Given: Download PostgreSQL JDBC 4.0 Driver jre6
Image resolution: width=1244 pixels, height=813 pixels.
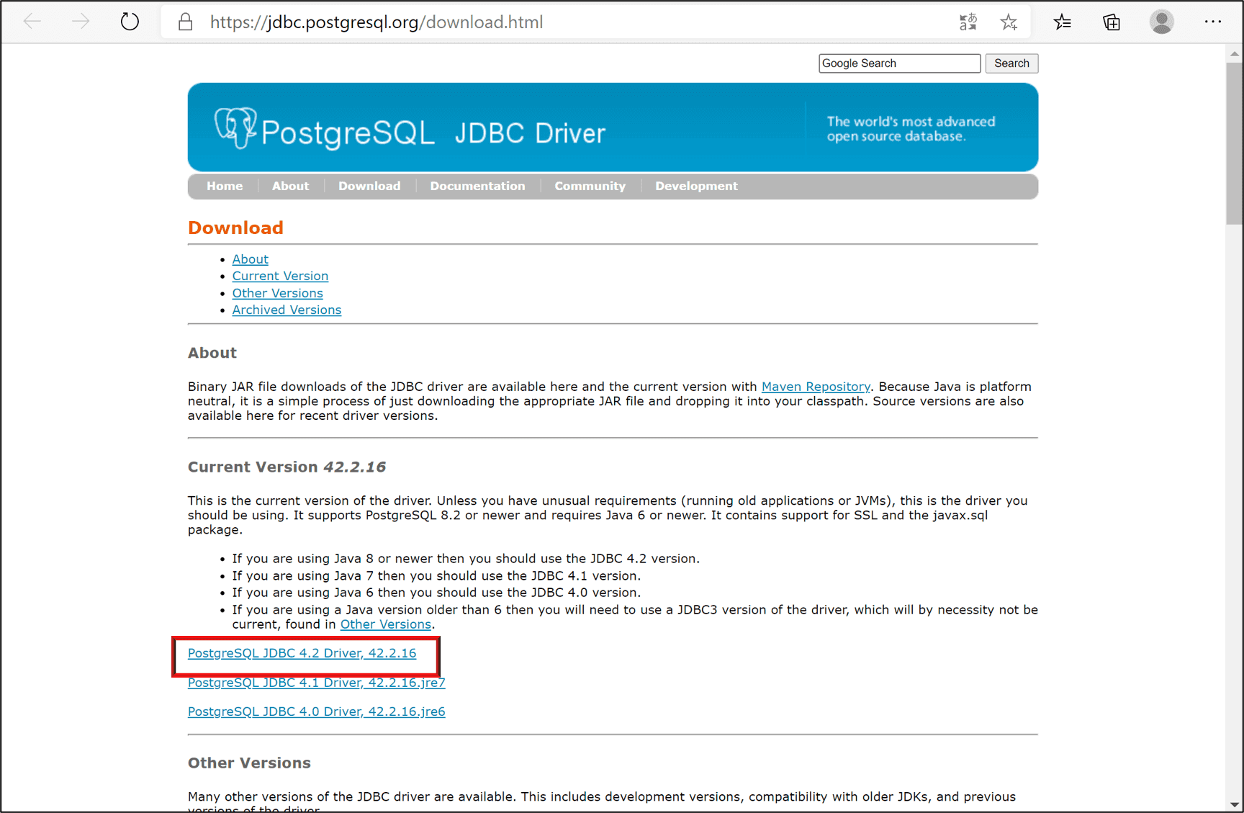Looking at the screenshot, I should pos(316,711).
